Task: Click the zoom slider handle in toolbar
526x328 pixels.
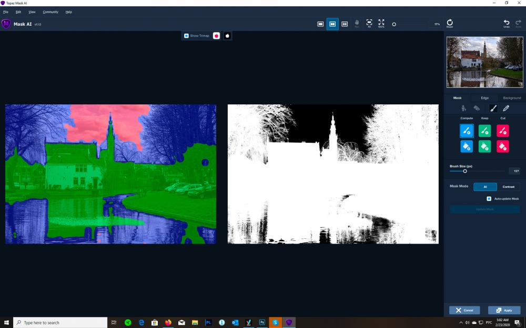Action: click(394, 25)
